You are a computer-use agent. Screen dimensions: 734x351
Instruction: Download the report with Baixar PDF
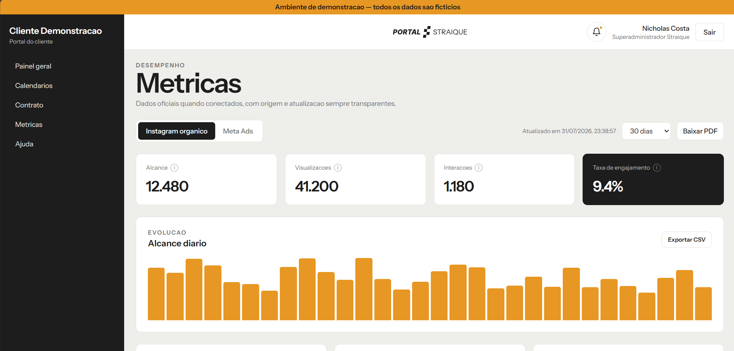coord(700,131)
